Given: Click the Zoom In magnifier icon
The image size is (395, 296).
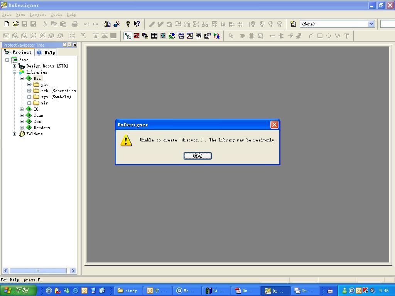Looking at the screenshot, I should pyautogui.click(x=15, y=36).
